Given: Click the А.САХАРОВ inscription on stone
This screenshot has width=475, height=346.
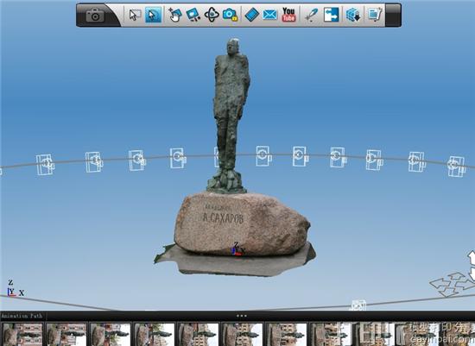Looking at the screenshot, I should [x=223, y=217].
